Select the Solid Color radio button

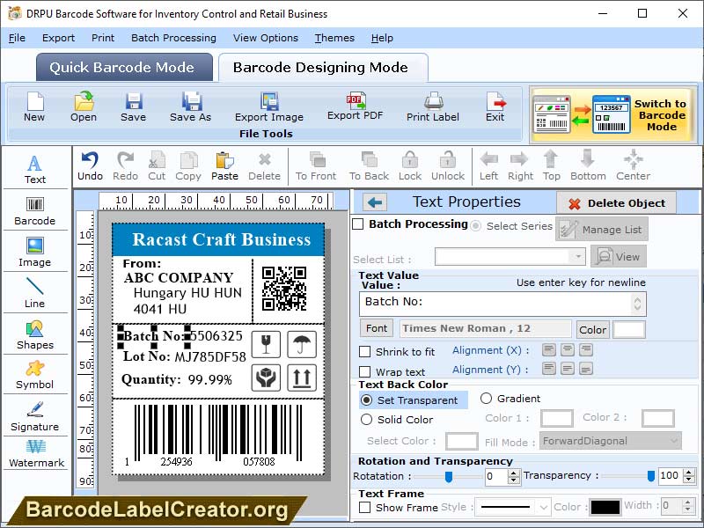(x=369, y=418)
